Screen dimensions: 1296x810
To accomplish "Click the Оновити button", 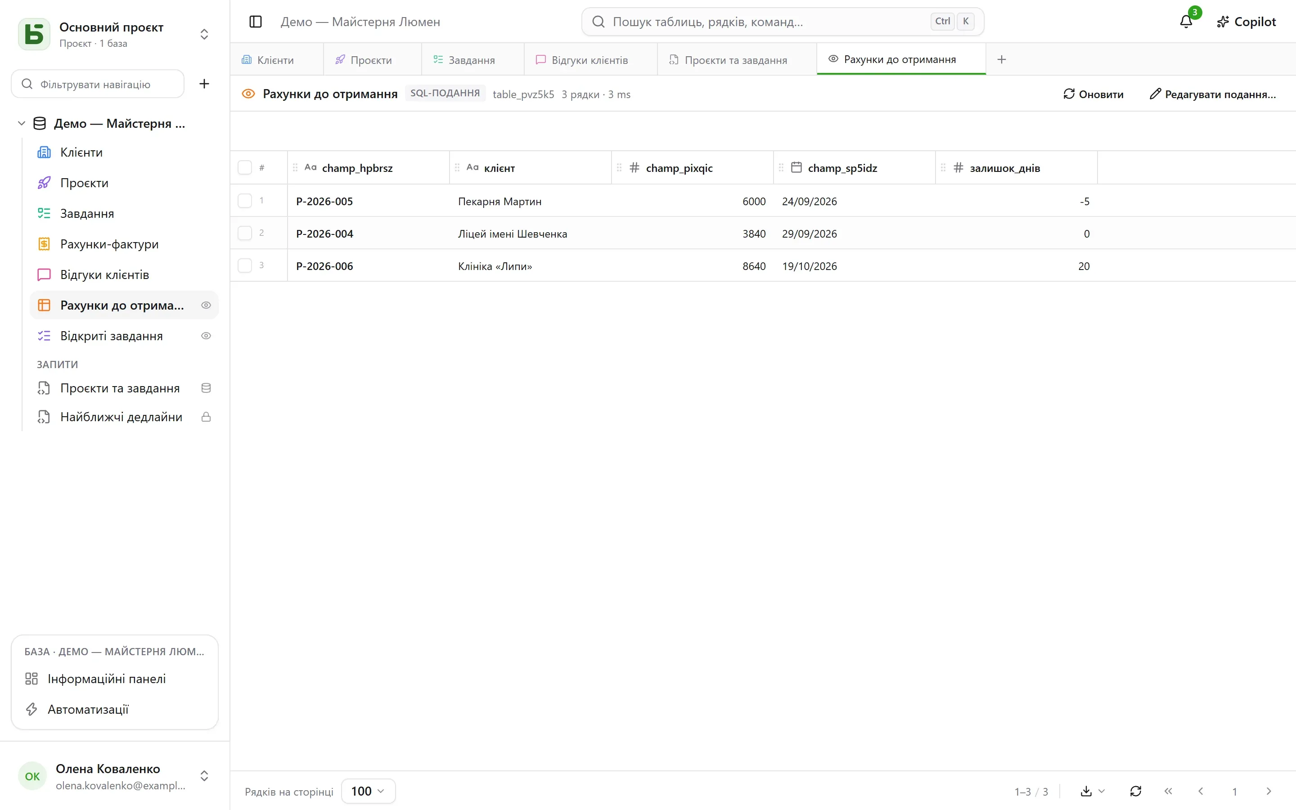I will coord(1093,94).
